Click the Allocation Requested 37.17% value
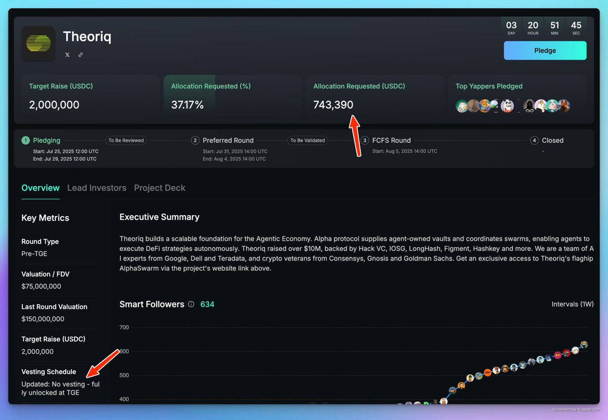608x420 pixels. tap(187, 105)
